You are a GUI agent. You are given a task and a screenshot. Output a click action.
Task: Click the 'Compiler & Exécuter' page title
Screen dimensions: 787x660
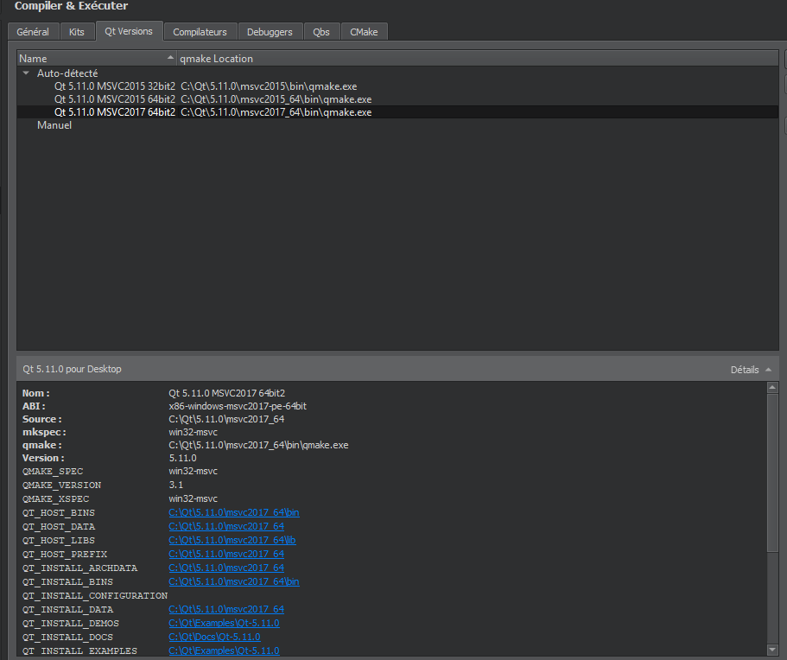[72, 6]
